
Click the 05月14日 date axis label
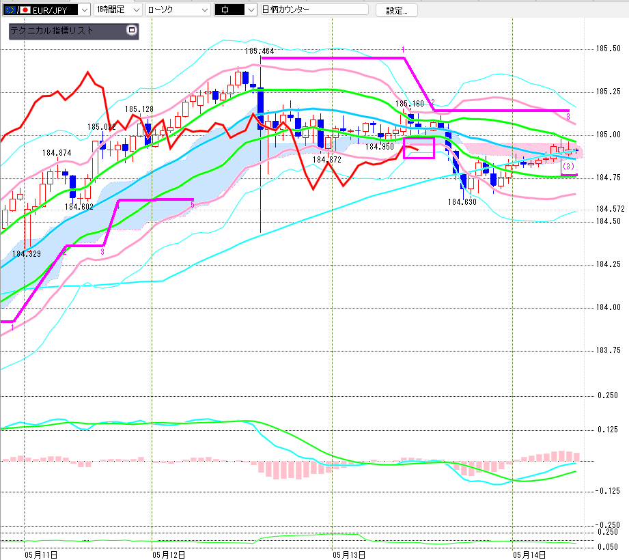(529, 555)
